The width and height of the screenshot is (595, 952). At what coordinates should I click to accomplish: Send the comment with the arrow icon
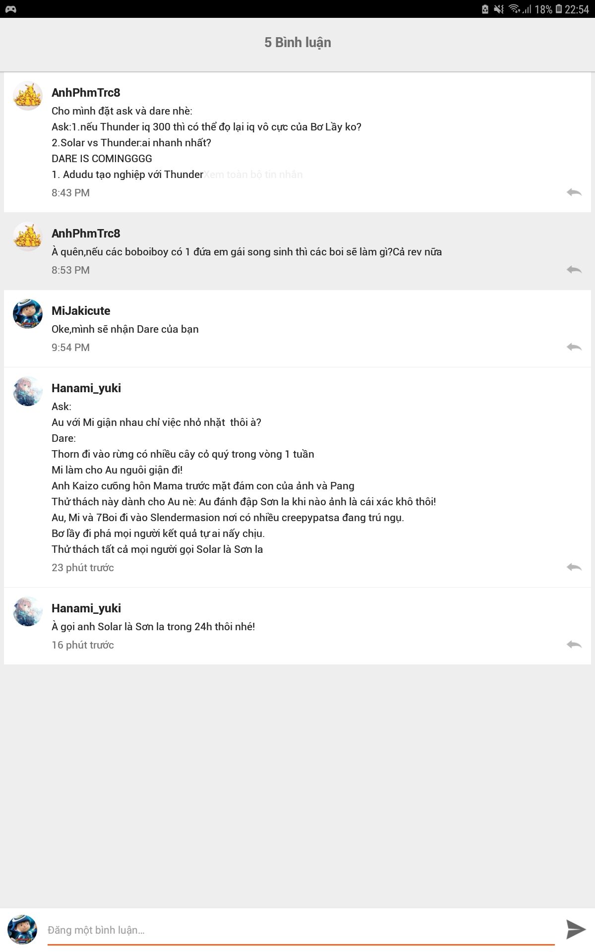pos(576,929)
